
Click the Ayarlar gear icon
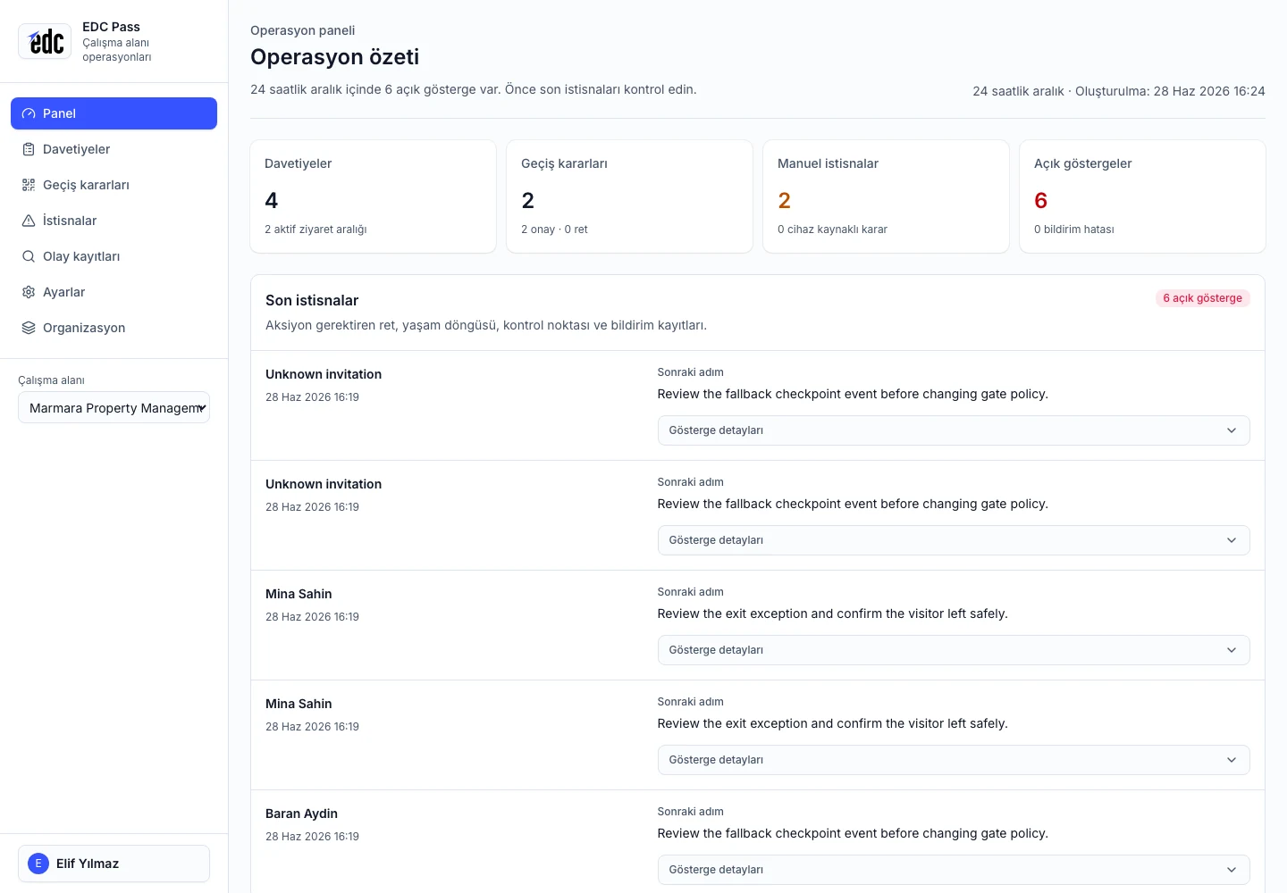click(29, 292)
